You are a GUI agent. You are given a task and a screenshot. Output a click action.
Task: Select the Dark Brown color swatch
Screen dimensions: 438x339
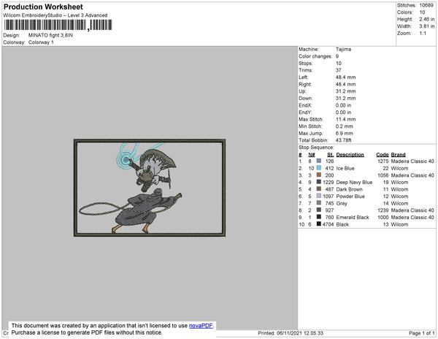tap(319, 189)
